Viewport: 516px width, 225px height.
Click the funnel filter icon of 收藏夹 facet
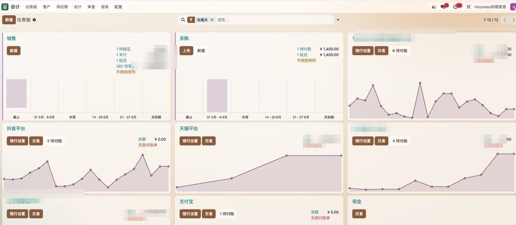click(x=191, y=20)
